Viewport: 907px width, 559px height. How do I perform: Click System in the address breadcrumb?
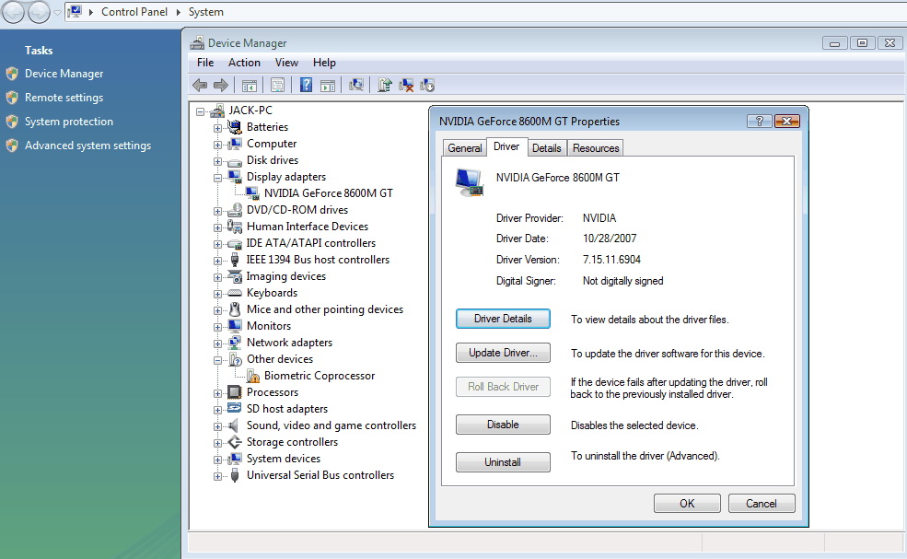click(x=206, y=12)
